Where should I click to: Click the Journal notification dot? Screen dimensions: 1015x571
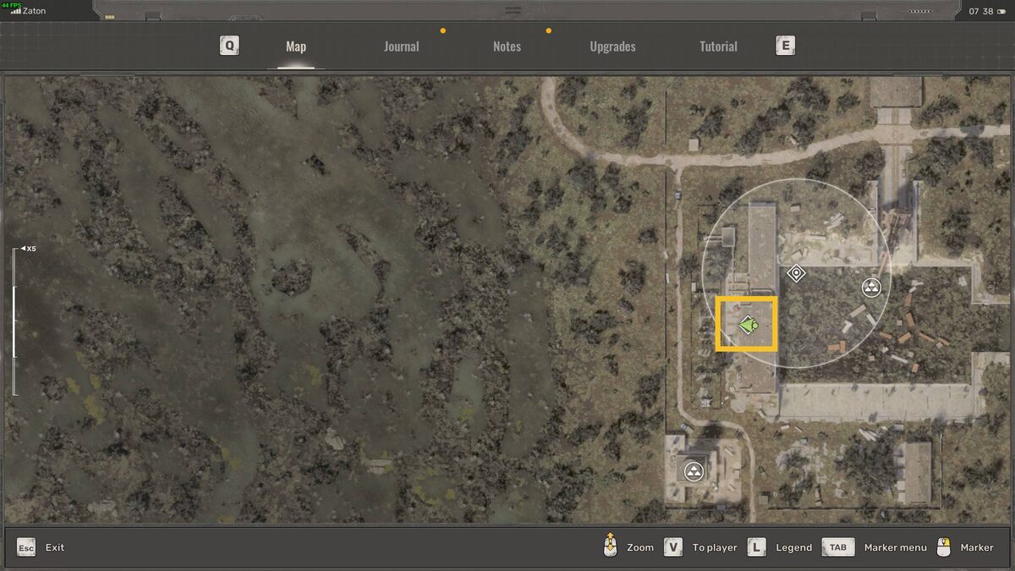(x=442, y=31)
